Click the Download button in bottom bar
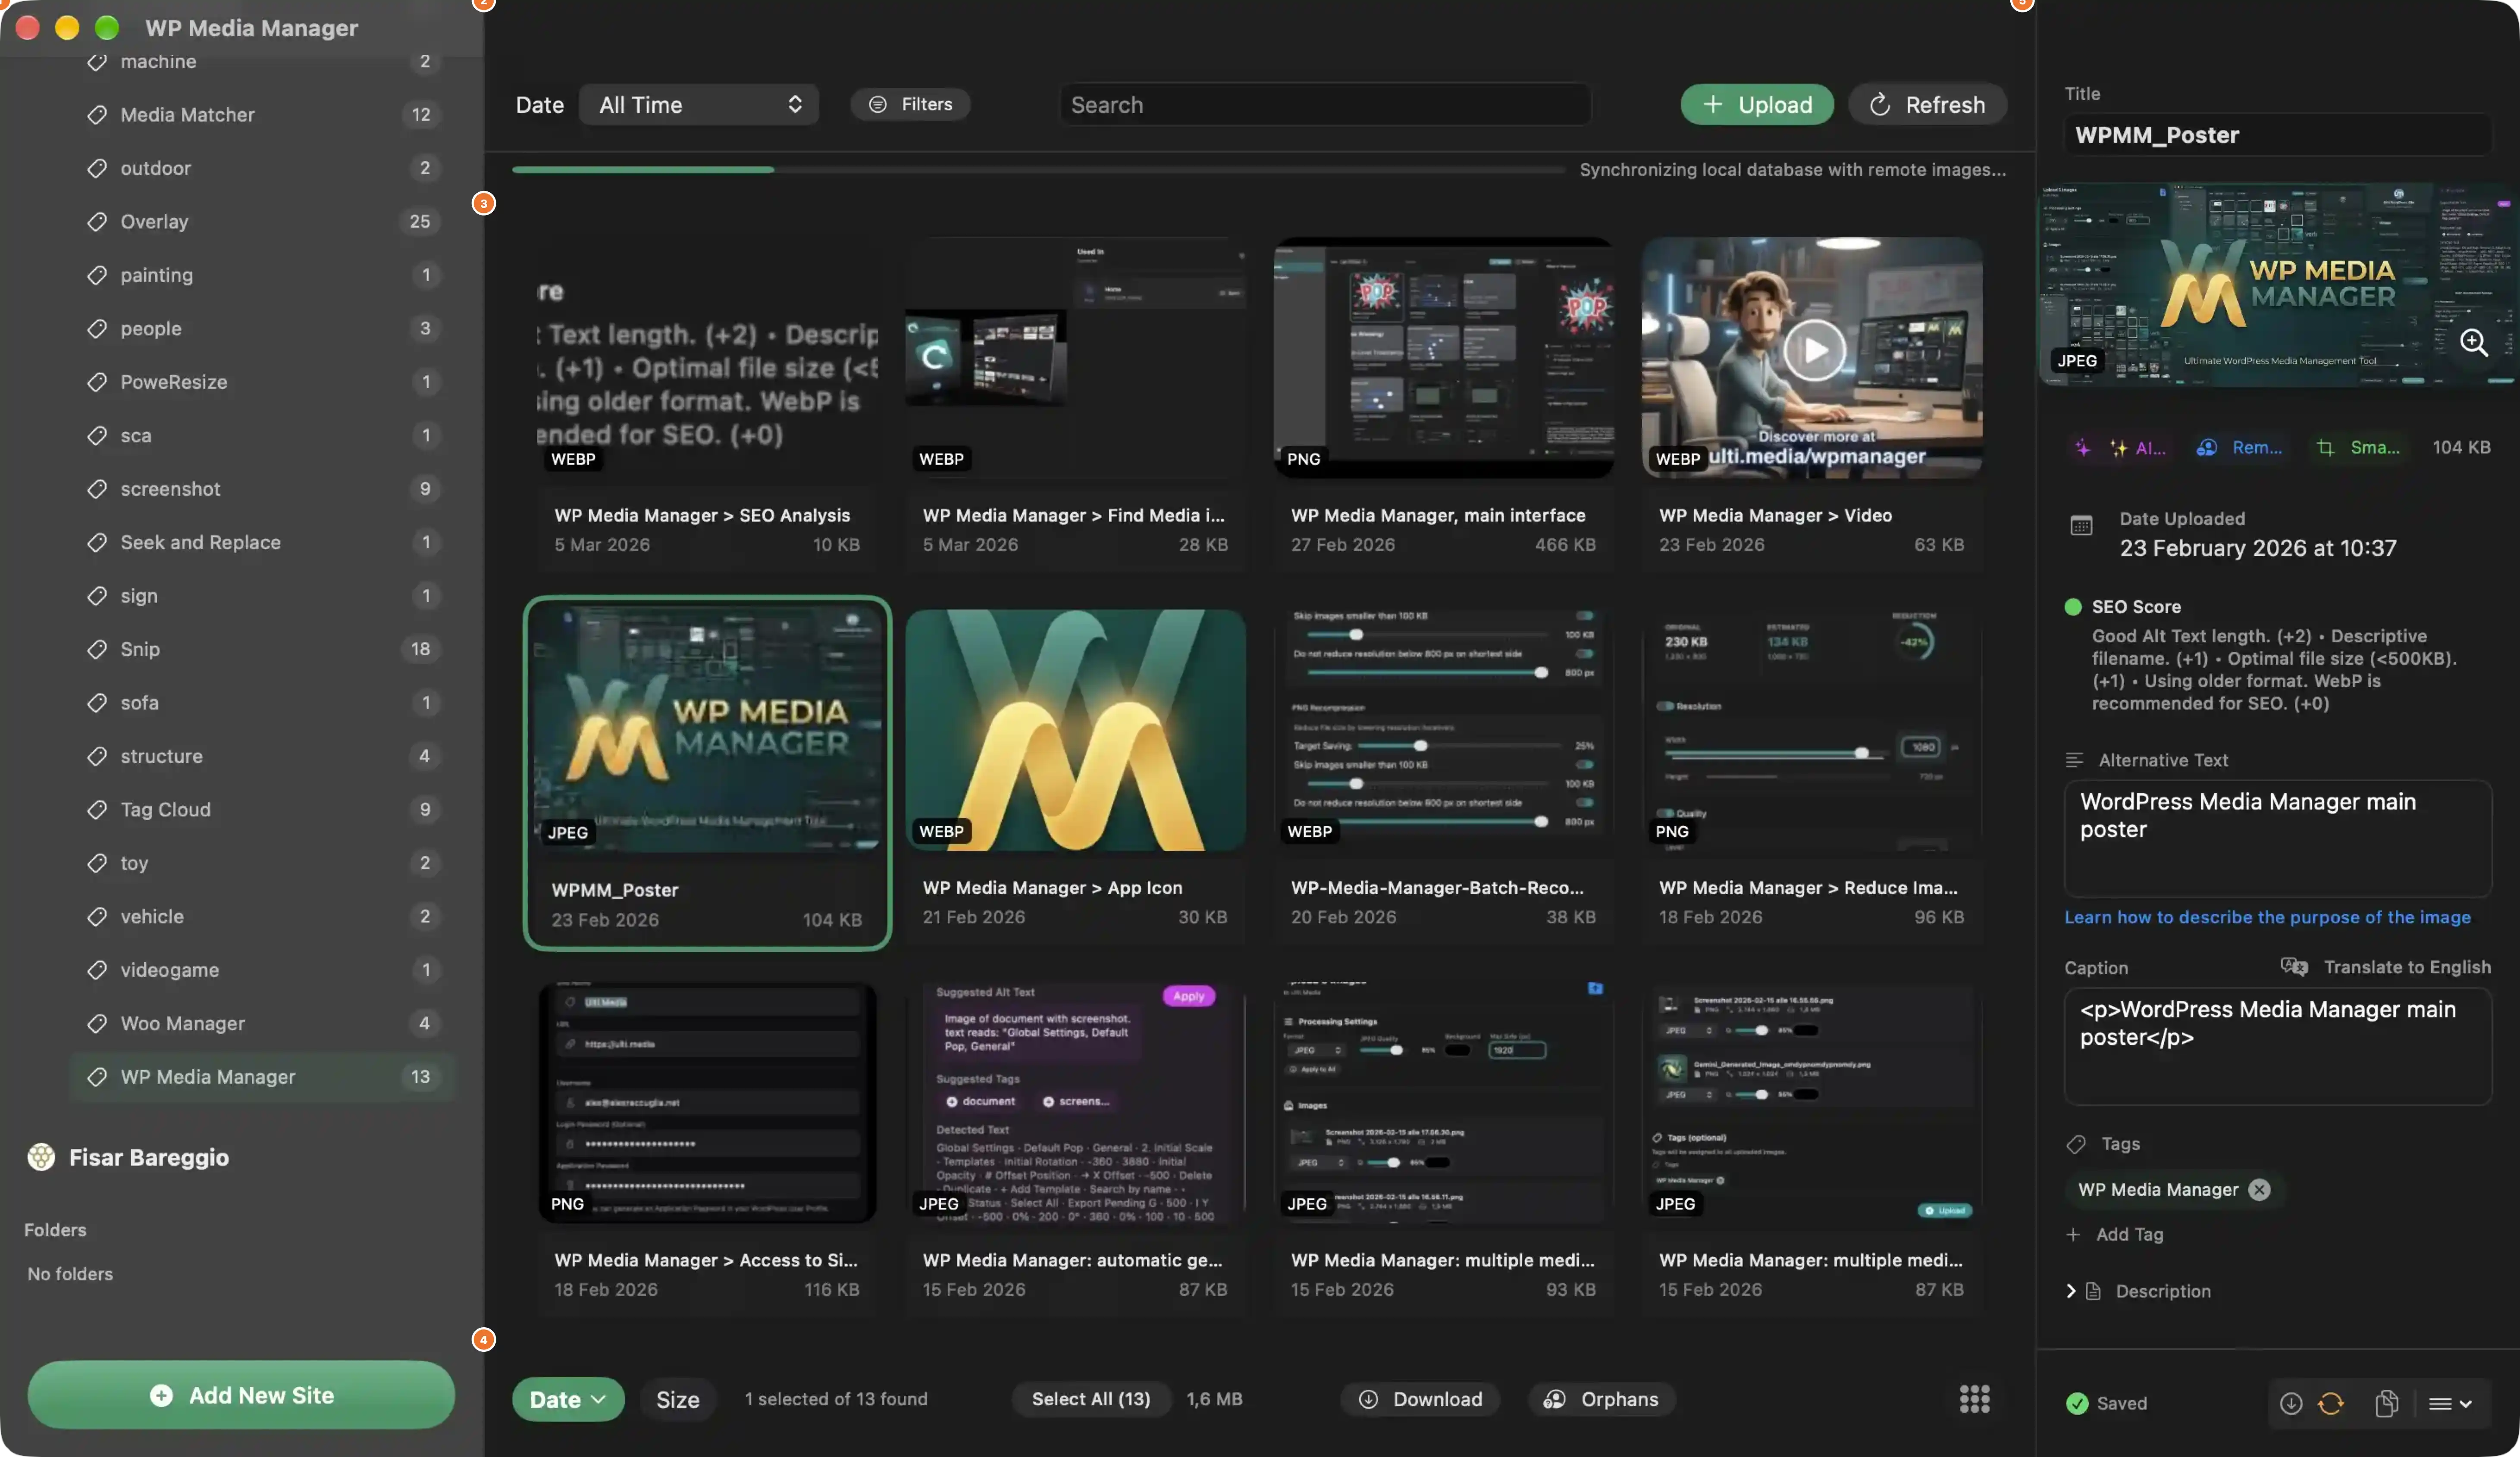This screenshot has width=2520, height=1457. point(1420,1399)
